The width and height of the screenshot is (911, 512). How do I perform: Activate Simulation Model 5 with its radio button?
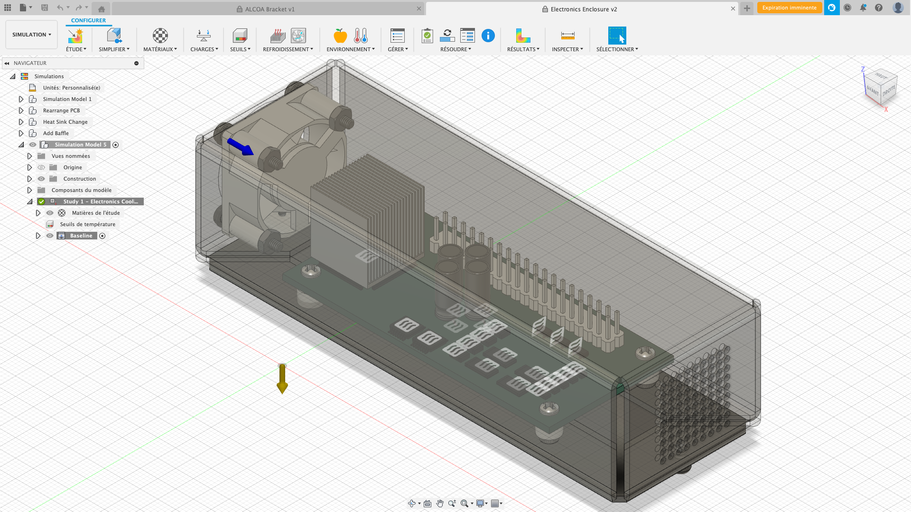tap(115, 145)
